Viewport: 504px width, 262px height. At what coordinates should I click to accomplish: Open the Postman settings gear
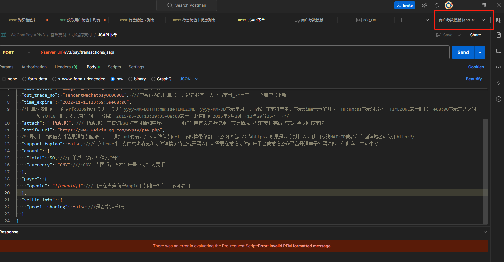click(x=424, y=5)
